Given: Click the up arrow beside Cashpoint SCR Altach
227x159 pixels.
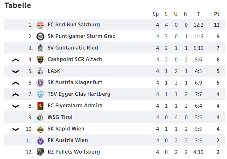Looking at the screenshot, I should (16, 60).
